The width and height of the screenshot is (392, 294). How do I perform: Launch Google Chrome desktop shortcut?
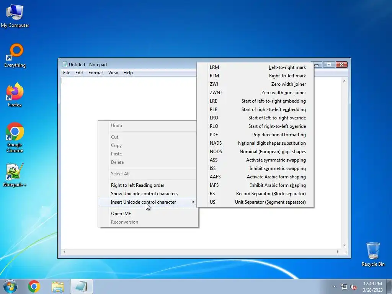pos(15,137)
